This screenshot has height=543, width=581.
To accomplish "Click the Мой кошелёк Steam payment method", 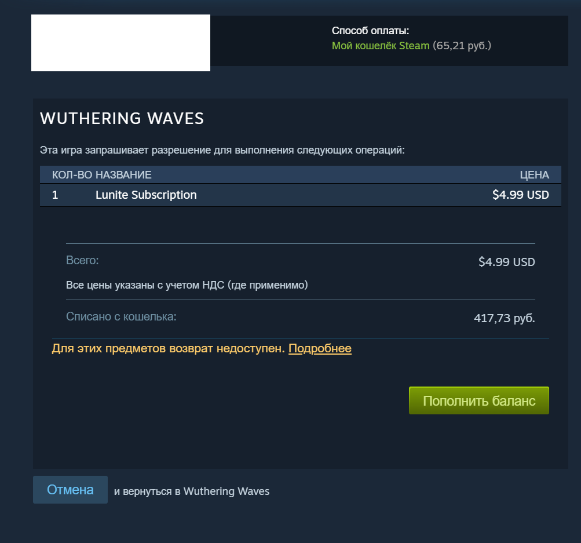I will point(381,46).
